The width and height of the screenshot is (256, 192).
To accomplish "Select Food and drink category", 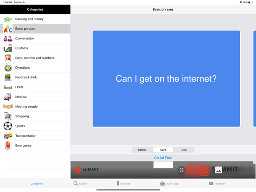I will click(35, 77).
